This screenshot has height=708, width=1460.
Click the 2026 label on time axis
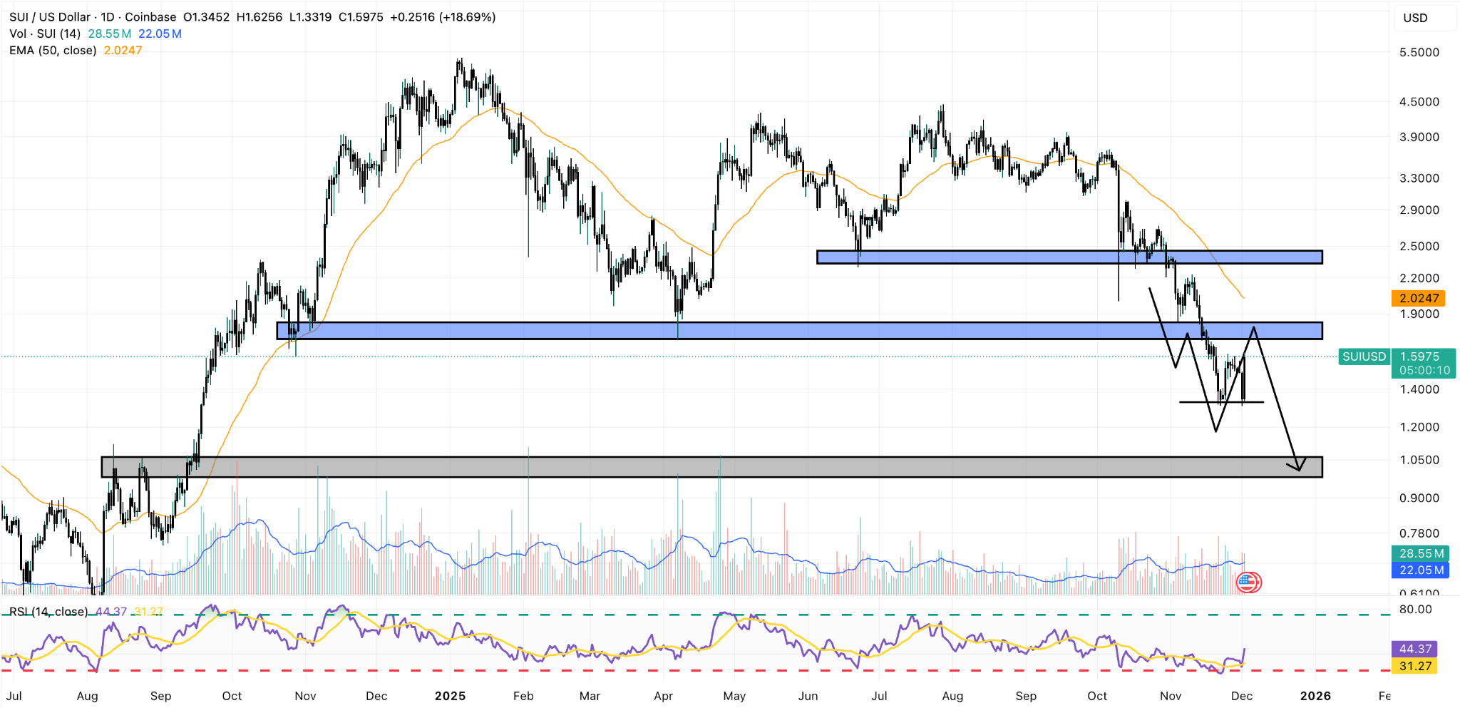(x=1315, y=696)
